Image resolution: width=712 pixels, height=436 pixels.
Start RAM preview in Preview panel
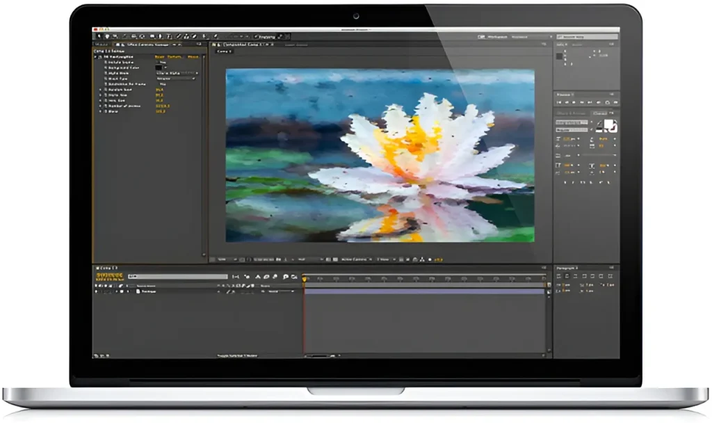(615, 102)
